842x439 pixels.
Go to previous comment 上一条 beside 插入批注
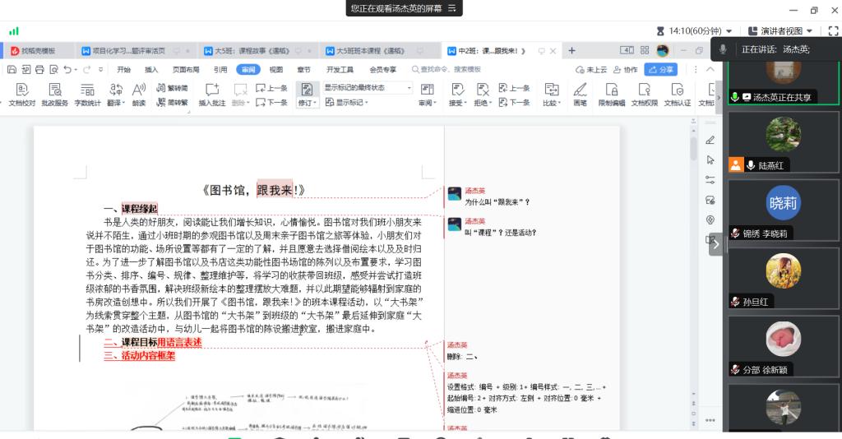271,88
